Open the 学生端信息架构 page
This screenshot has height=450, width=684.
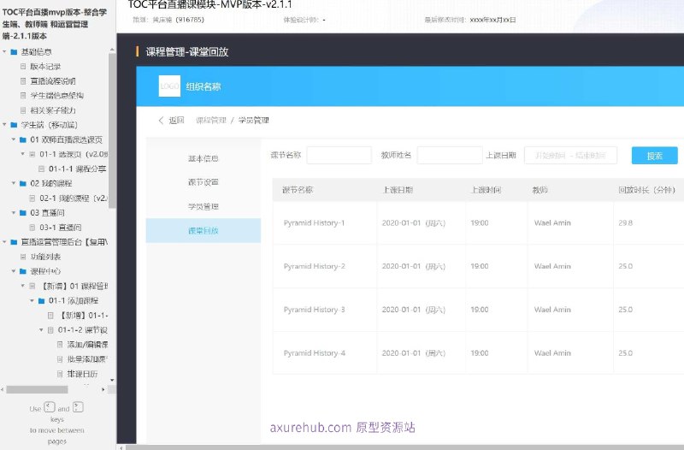click(56, 96)
